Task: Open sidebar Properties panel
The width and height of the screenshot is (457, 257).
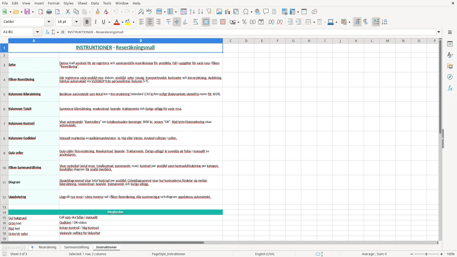Action: tap(450, 44)
